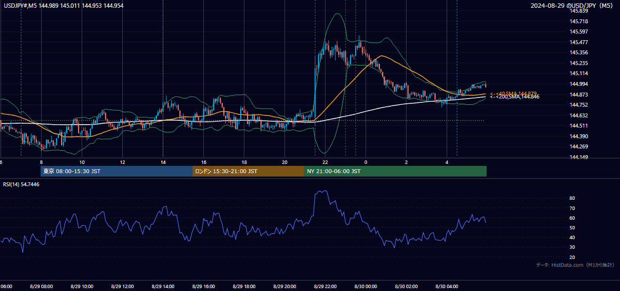Click the RSI level 50 label

click(x=572, y=227)
